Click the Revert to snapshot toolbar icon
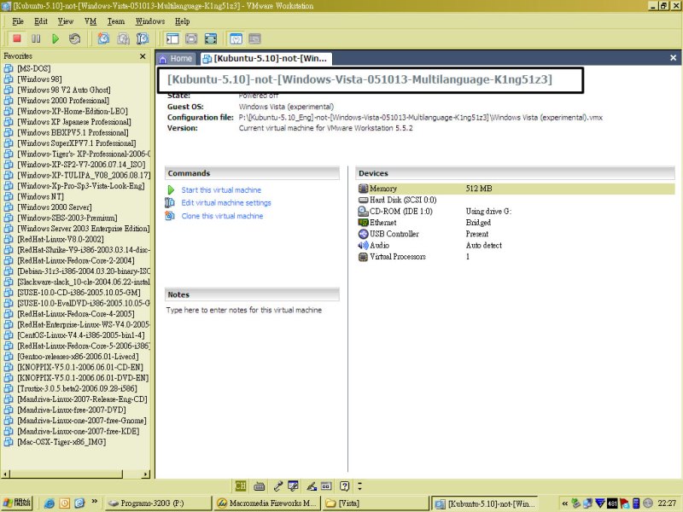Viewport: 683px width, 512px height. 123,38
